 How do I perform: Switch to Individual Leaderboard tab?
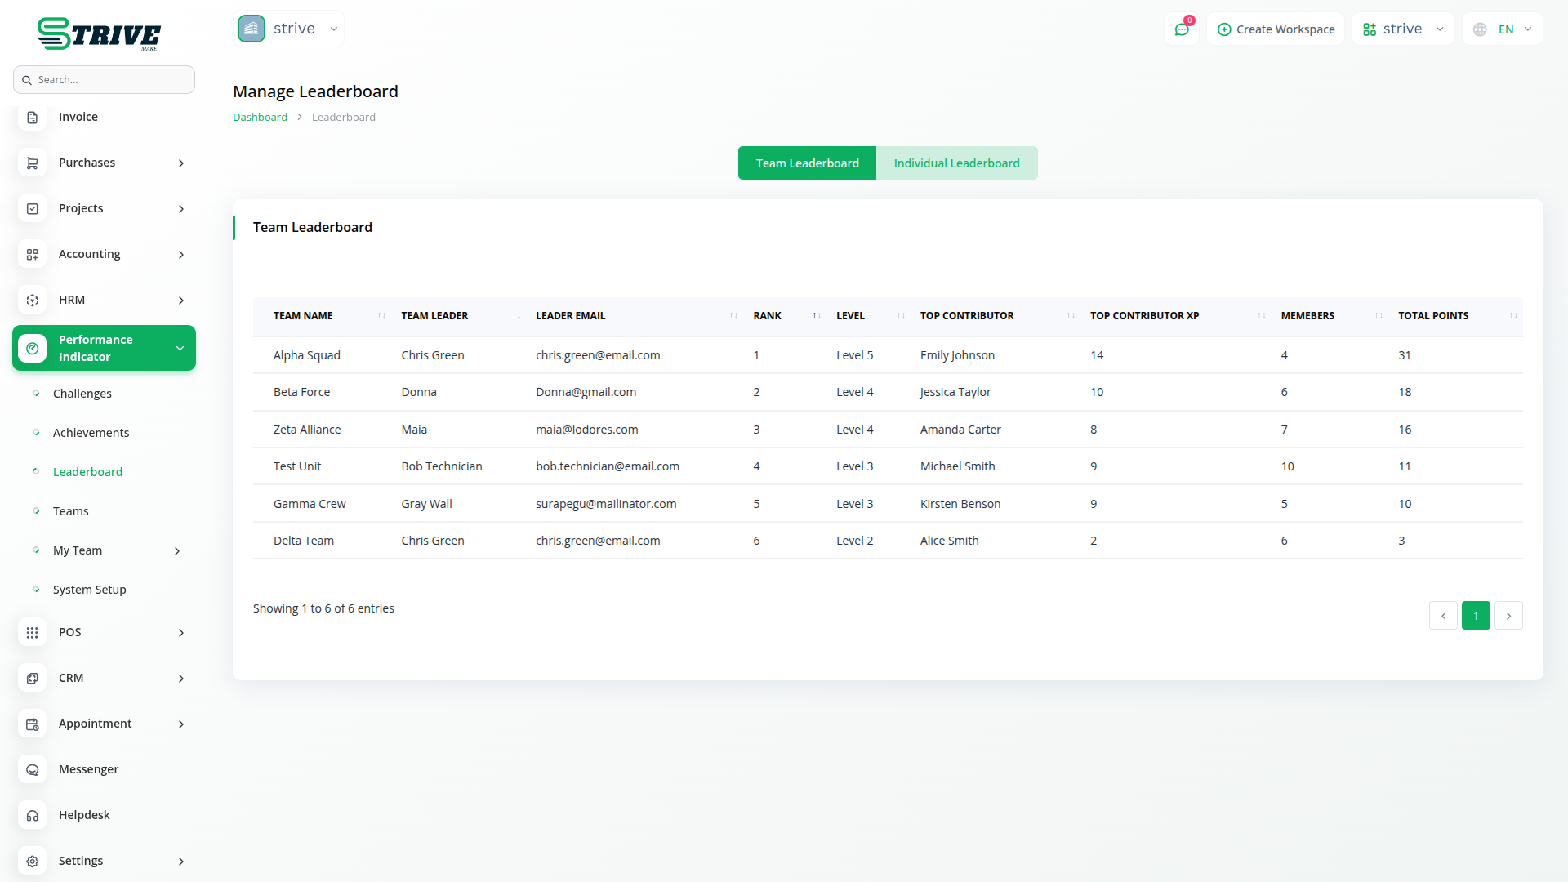point(956,163)
